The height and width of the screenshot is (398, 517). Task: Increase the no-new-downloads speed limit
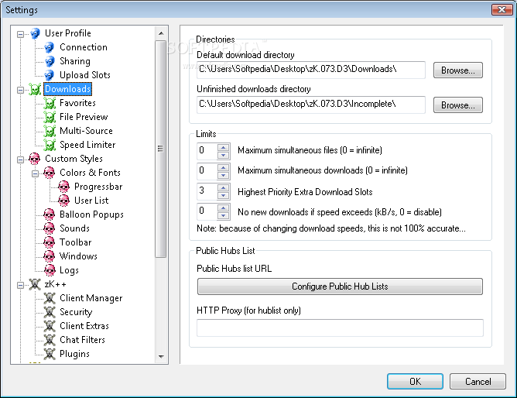[224, 208]
